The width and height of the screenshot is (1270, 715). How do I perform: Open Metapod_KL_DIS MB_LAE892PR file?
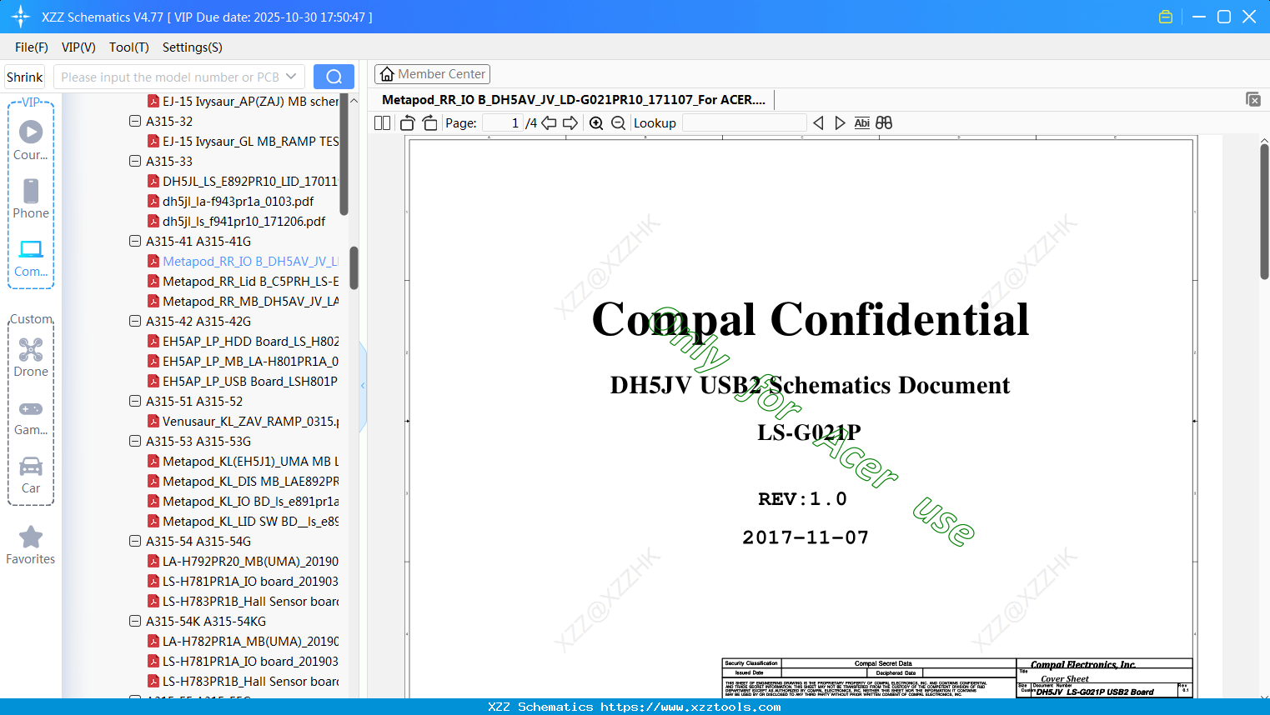pyautogui.click(x=243, y=481)
